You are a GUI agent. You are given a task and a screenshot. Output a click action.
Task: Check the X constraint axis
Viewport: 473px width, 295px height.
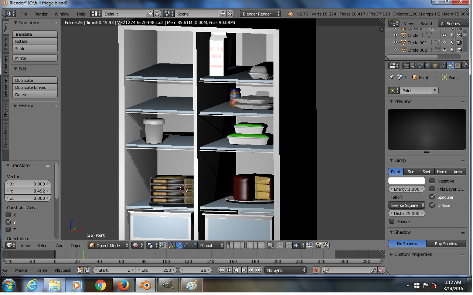coord(8,215)
